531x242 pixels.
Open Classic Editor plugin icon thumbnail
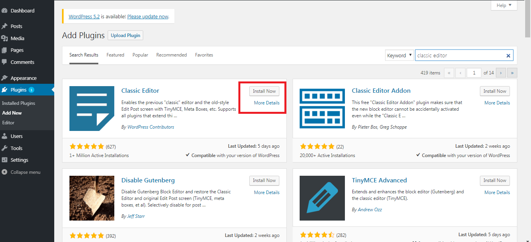[92, 109]
